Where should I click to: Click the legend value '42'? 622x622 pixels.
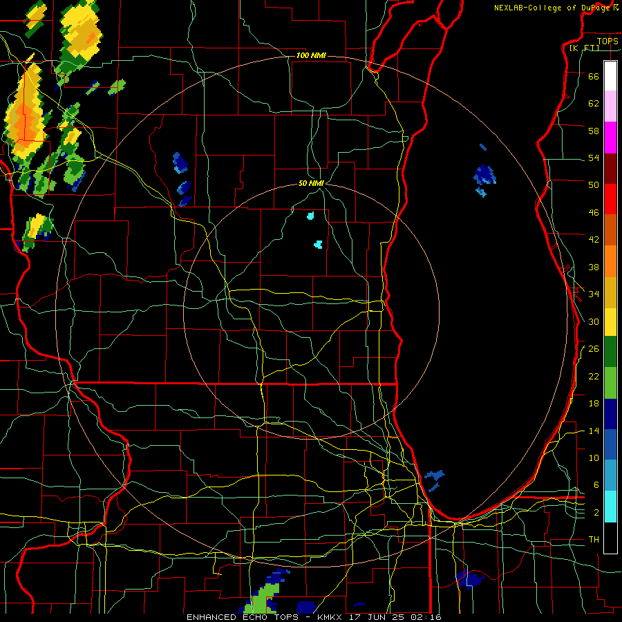point(594,240)
